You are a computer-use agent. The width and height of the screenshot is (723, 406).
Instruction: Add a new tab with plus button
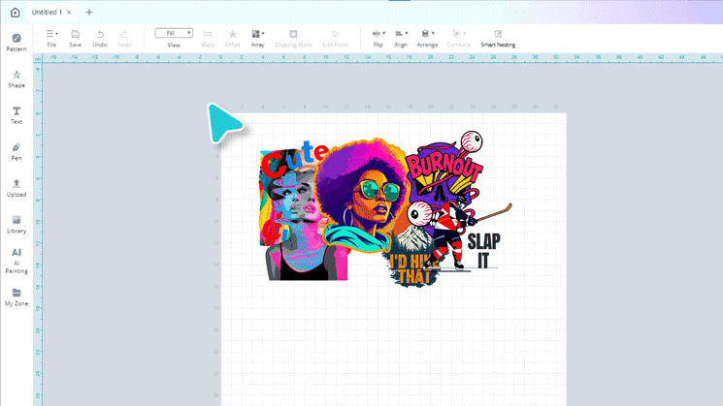(89, 13)
